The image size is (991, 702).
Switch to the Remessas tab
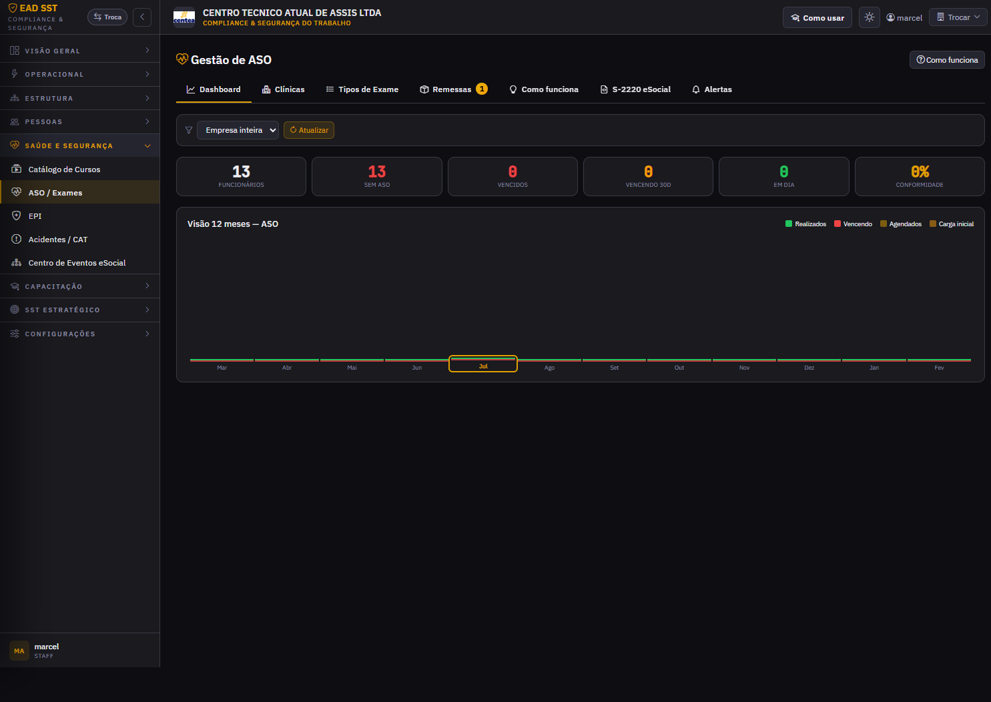454,89
